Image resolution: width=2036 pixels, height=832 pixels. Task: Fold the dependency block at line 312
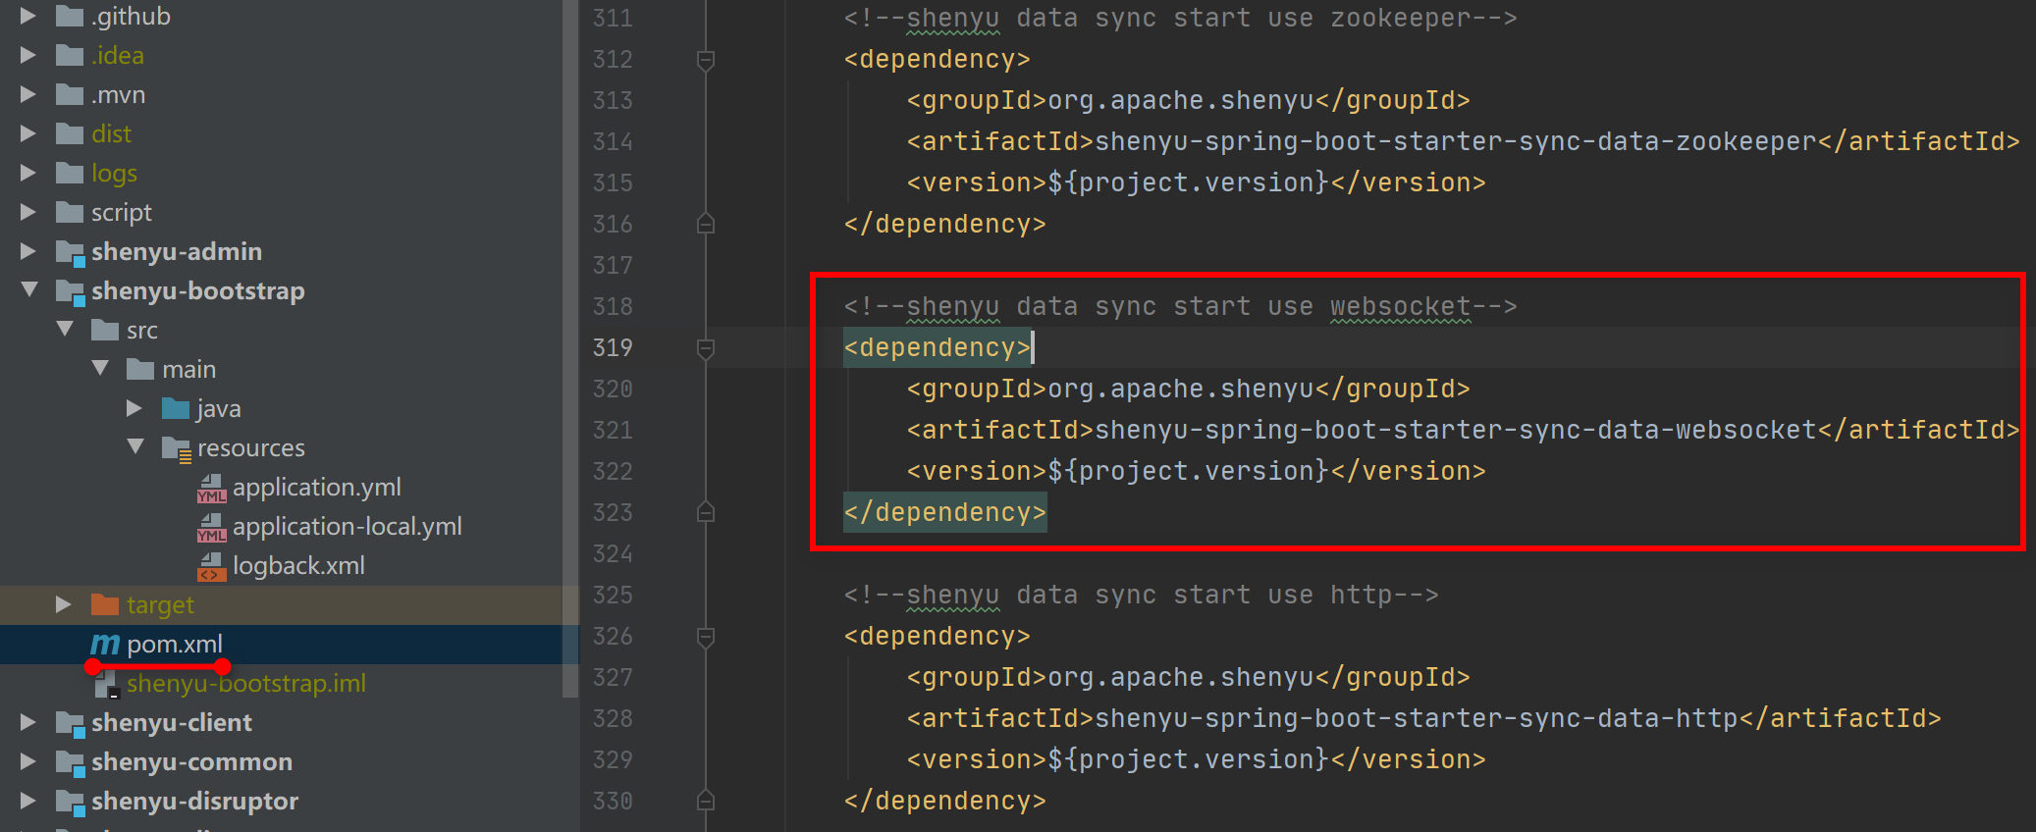tap(705, 60)
